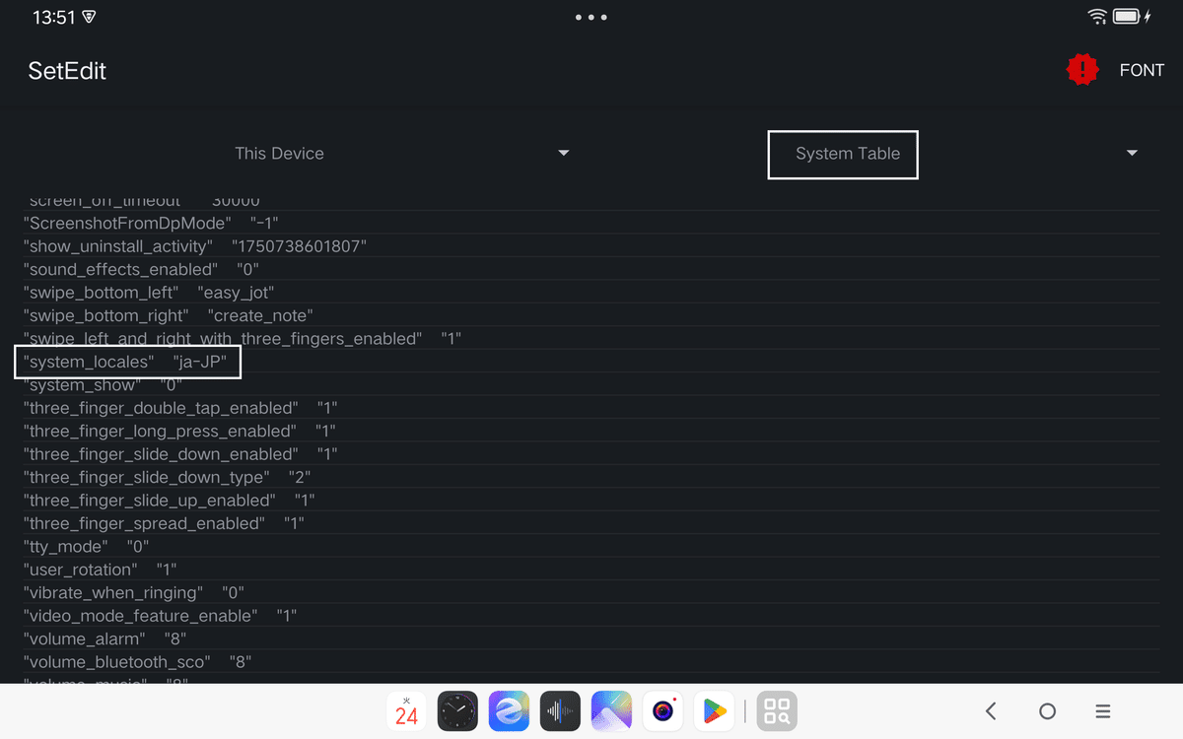Screen dimensions: 1183x739
Task: Select the "show_uninstall_activity" setting
Action: [591, 246]
